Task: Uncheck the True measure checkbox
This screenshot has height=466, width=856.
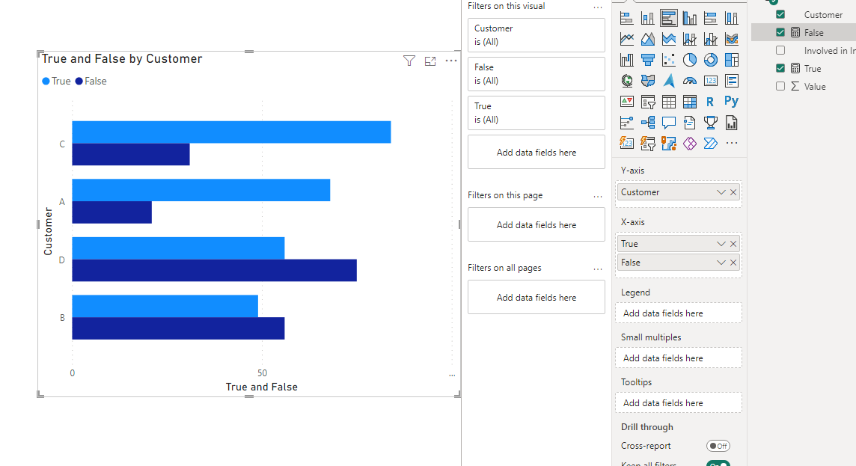Action: (x=780, y=68)
